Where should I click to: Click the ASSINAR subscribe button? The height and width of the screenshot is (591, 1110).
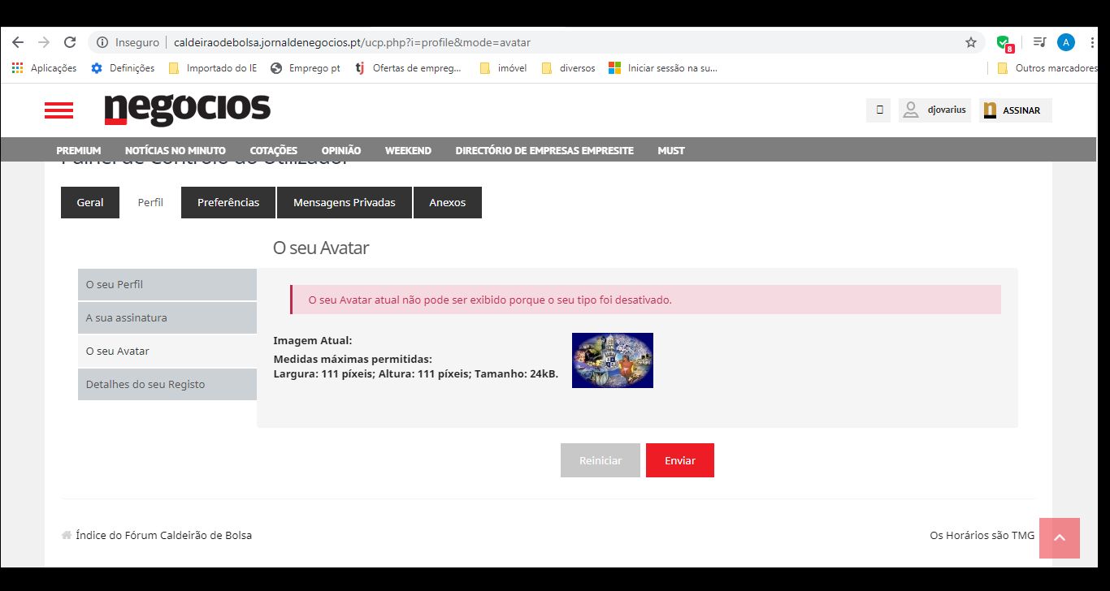[1016, 110]
